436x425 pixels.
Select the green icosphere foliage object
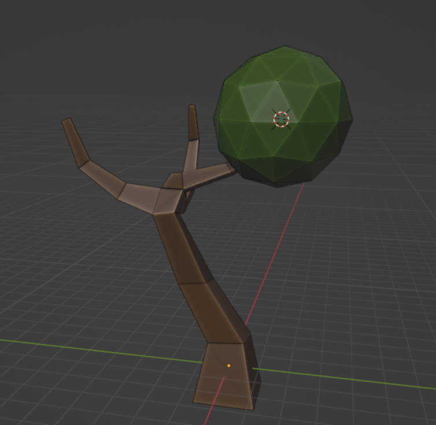coord(283,117)
